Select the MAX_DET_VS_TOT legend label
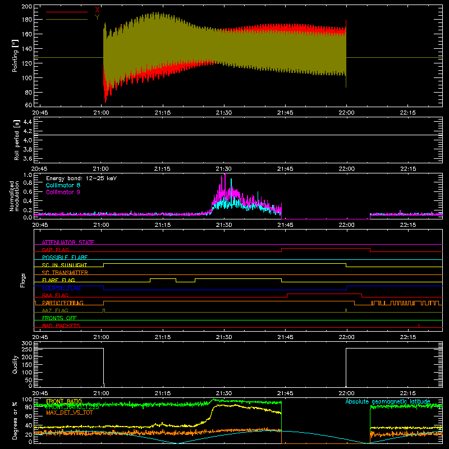449x449 pixels. 70,413
